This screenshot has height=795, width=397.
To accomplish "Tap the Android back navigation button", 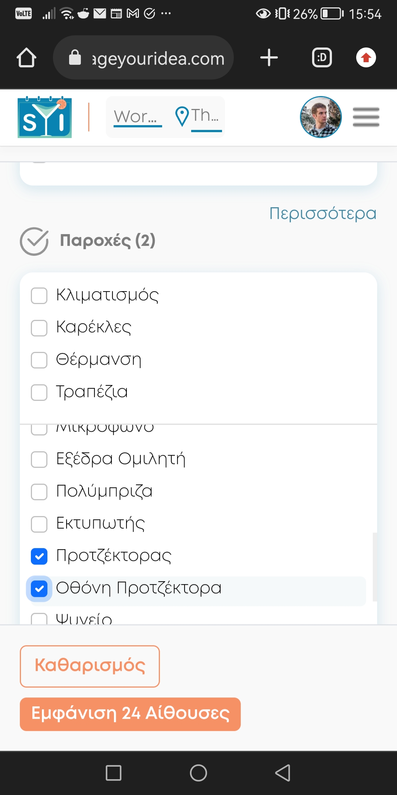I will tap(283, 773).
